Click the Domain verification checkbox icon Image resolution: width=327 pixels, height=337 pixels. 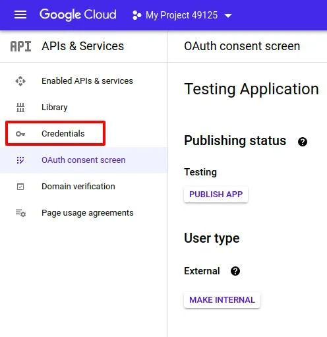click(x=20, y=187)
